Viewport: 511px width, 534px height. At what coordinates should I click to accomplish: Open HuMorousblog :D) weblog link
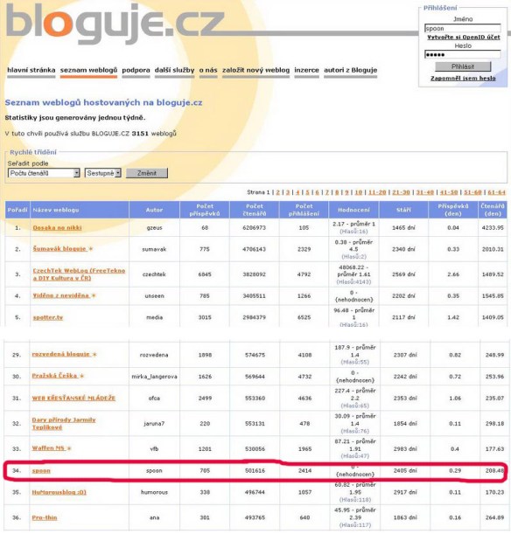click(59, 492)
